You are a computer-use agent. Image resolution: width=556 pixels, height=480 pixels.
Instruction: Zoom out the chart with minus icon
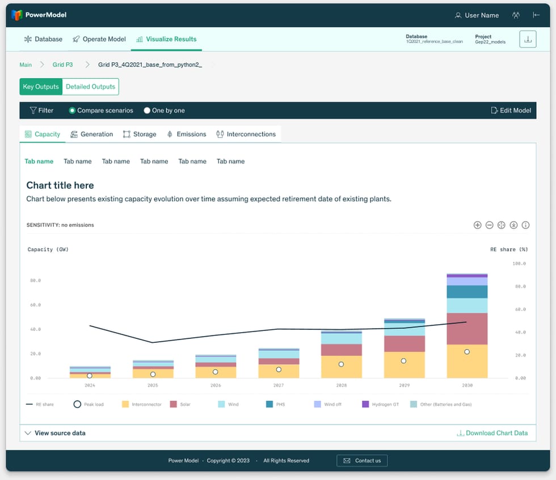[x=489, y=225]
